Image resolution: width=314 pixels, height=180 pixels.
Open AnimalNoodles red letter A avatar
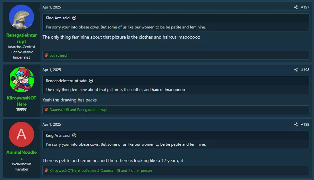coord(21,134)
